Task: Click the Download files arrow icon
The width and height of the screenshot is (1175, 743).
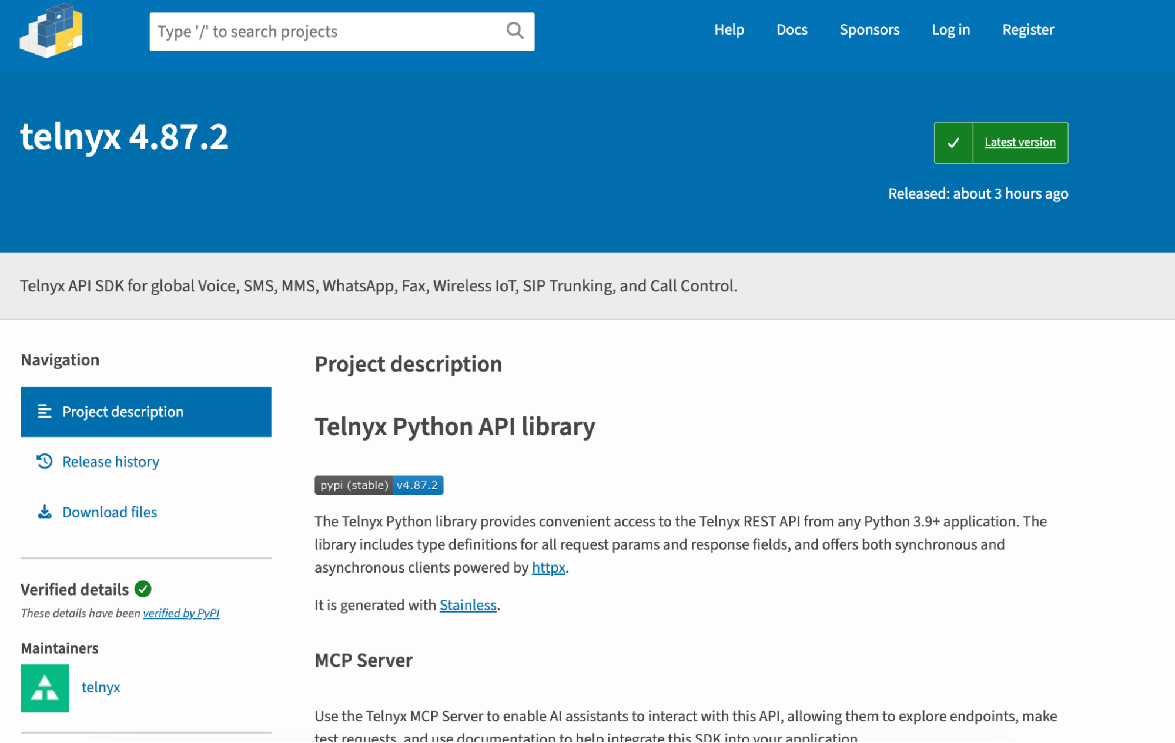Action: coord(45,512)
